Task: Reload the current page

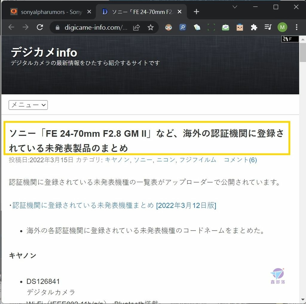Action: [40, 27]
